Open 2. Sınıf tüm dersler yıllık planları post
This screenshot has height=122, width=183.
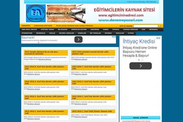[44, 112]
